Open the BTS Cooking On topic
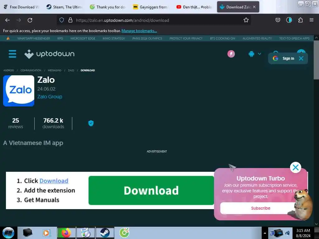Screen dimensions: 319x239 tap(222, 38)
